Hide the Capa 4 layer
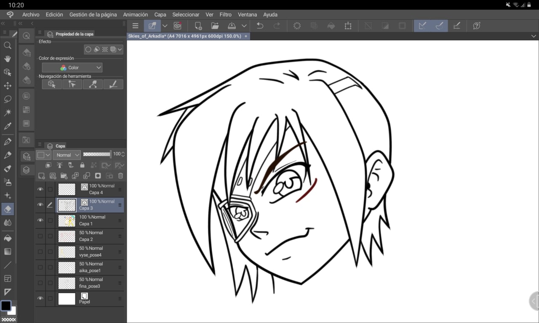 click(40, 189)
